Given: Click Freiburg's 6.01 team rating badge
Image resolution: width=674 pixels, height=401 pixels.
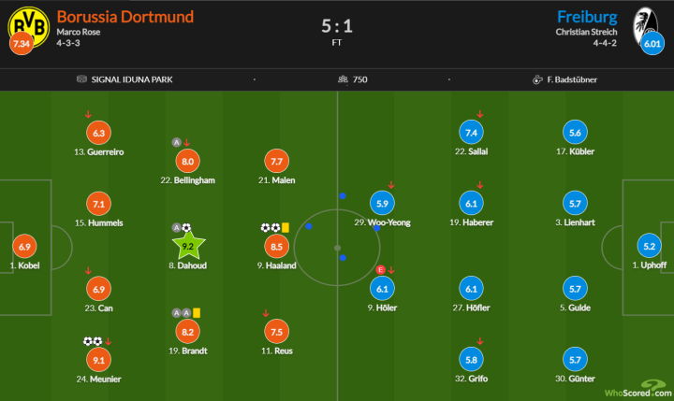Looking at the screenshot, I should [652, 42].
